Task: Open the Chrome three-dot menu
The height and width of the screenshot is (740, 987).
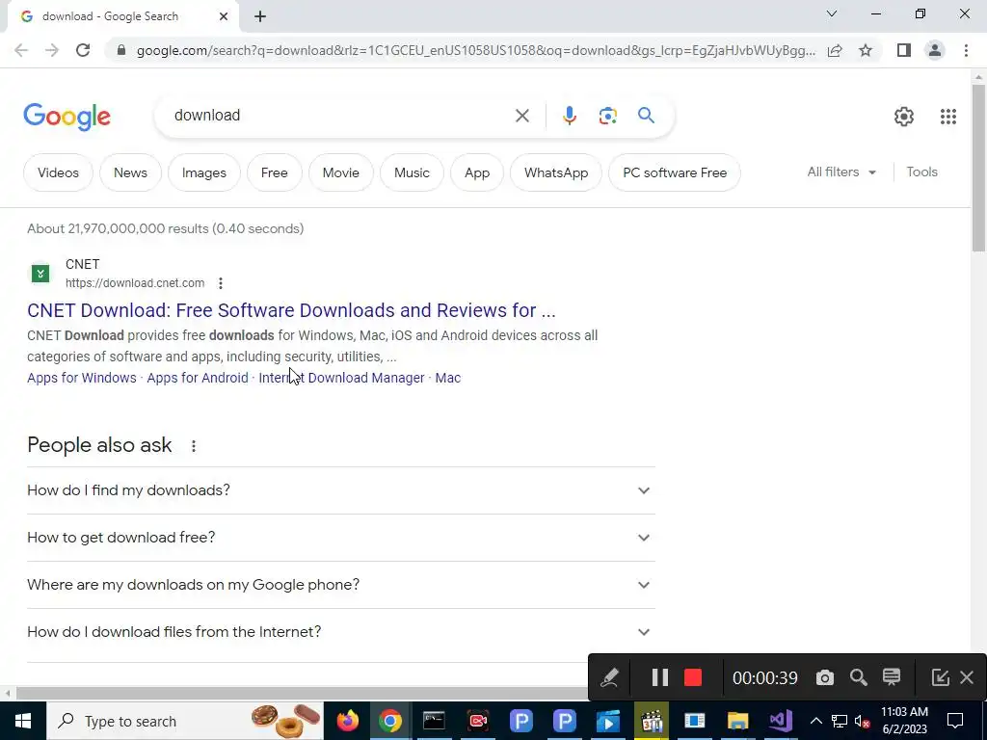Action: click(966, 50)
